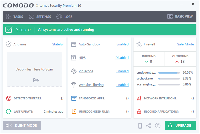
Task: Toggle Viruscope Enabled status
Action: (123, 72)
